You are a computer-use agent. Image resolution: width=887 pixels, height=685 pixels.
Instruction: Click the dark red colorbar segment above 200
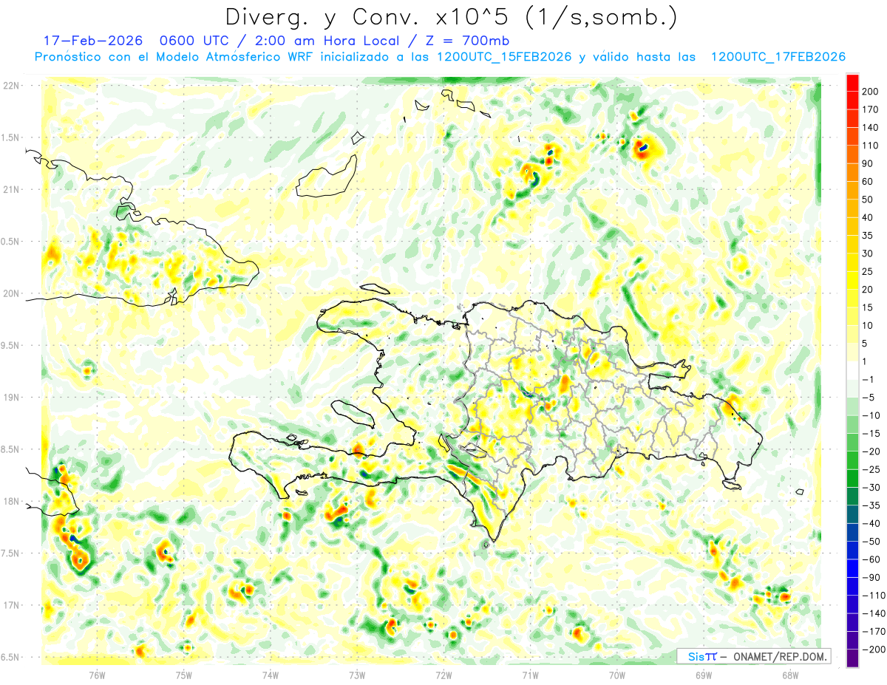[x=852, y=82]
